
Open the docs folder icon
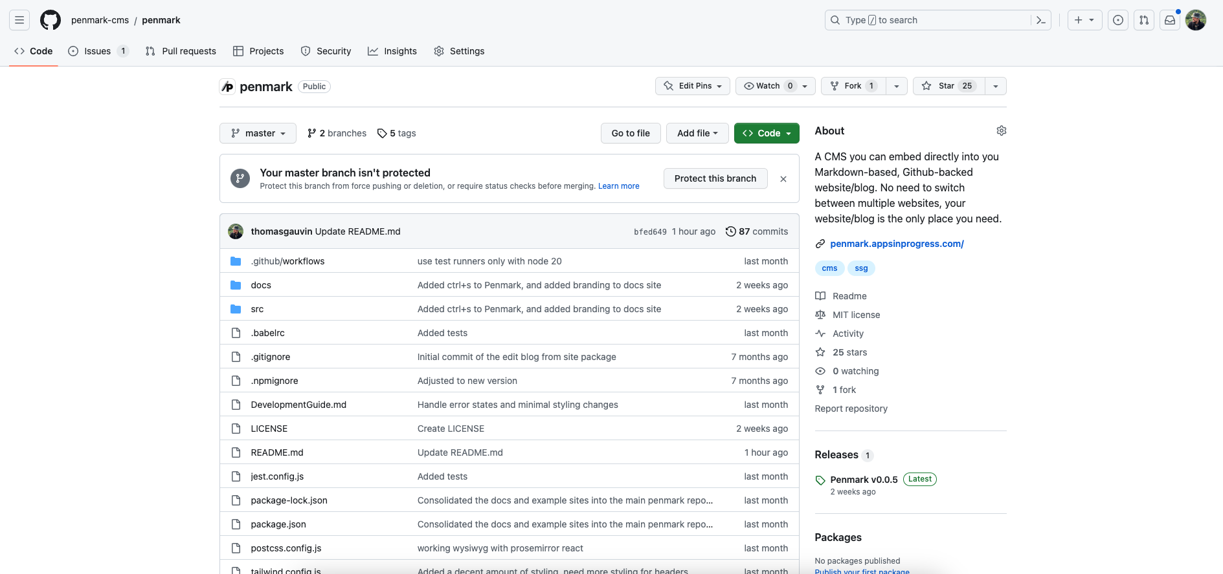(236, 285)
